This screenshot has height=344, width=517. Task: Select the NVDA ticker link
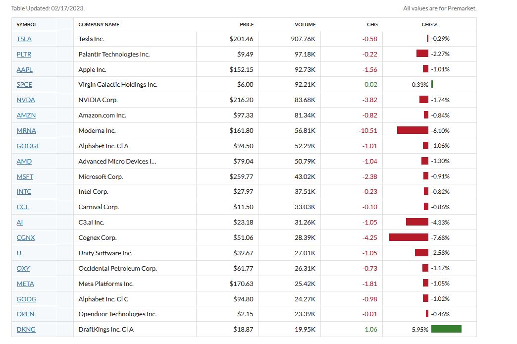click(26, 100)
